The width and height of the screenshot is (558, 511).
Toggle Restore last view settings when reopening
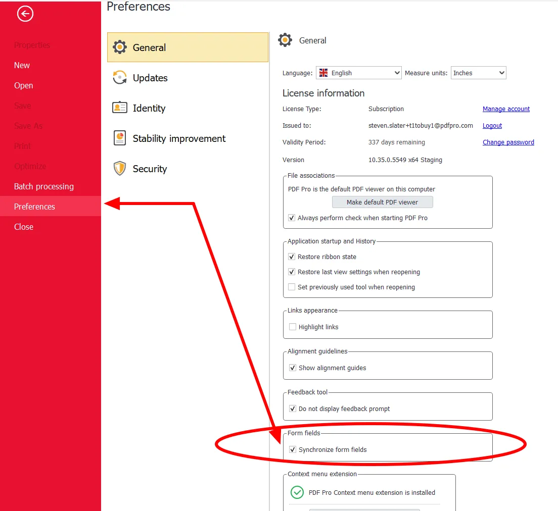292,272
